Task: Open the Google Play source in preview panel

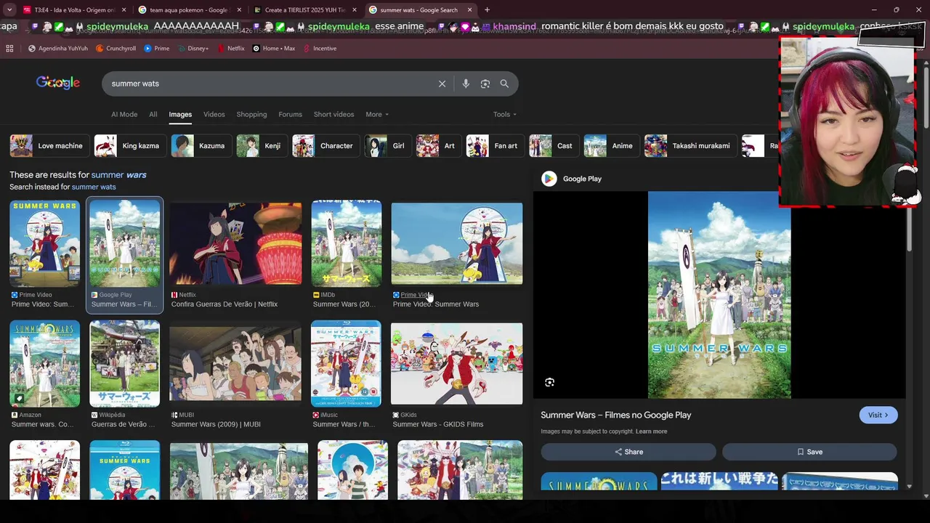Action: coord(572,179)
